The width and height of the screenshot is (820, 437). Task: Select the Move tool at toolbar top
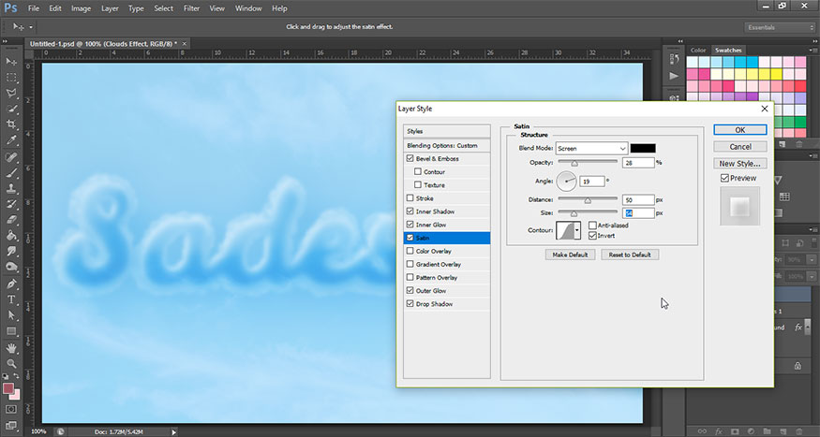[x=12, y=60]
